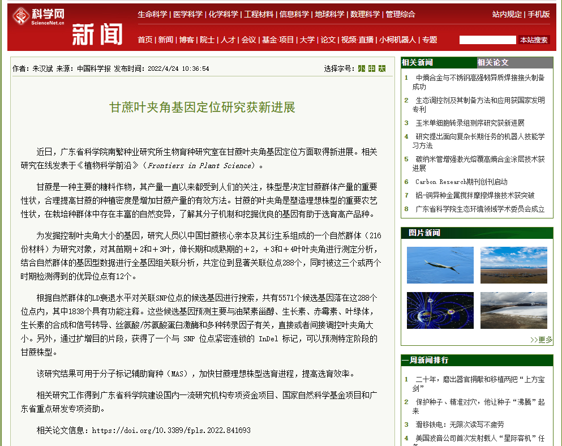Go to 首页 home page

coord(145,40)
